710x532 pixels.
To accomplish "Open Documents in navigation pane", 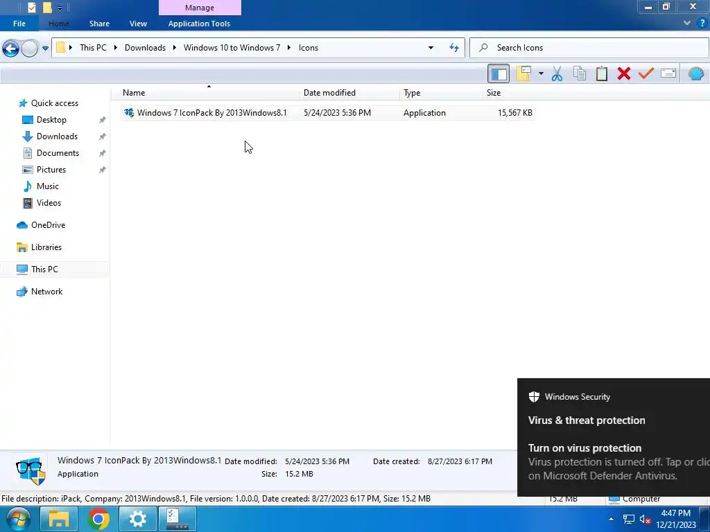I will coord(58,153).
